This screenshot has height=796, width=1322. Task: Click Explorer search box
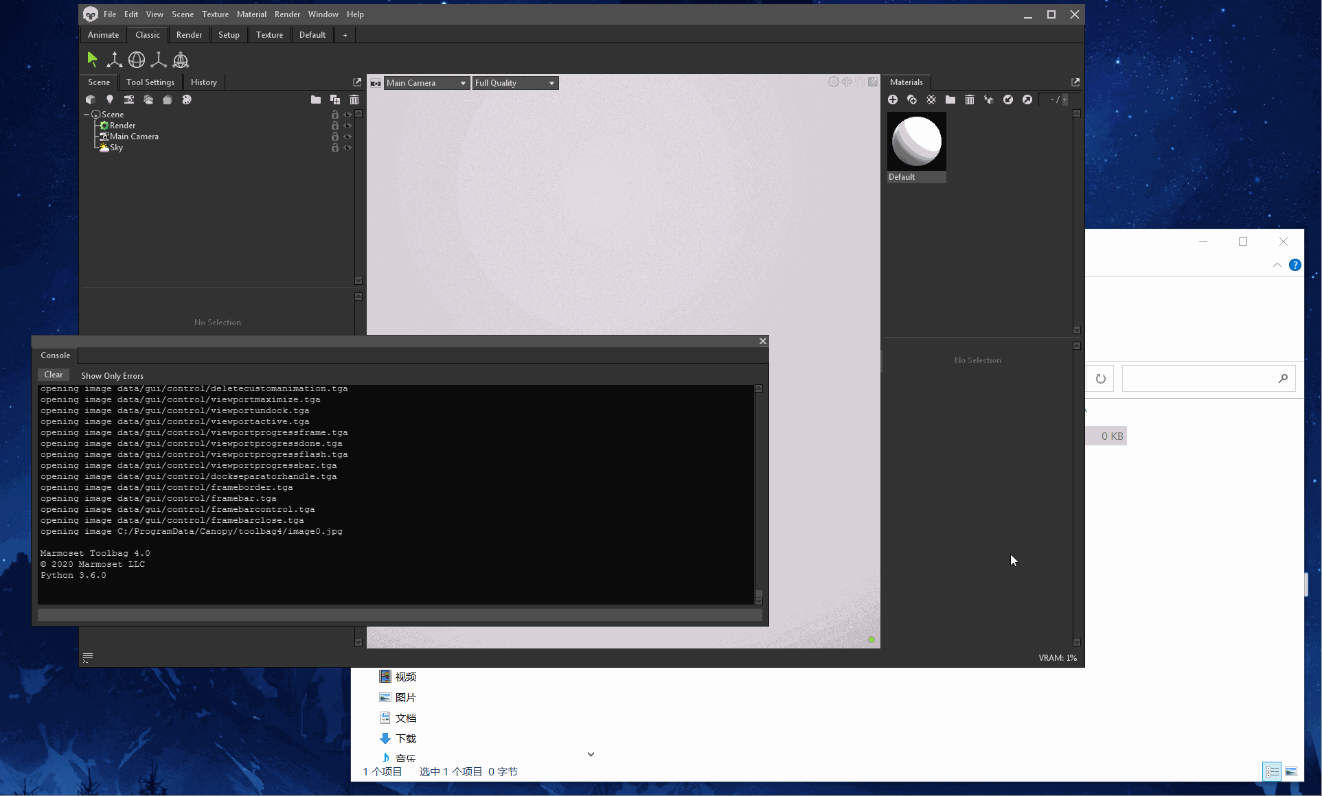point(1209,379)
